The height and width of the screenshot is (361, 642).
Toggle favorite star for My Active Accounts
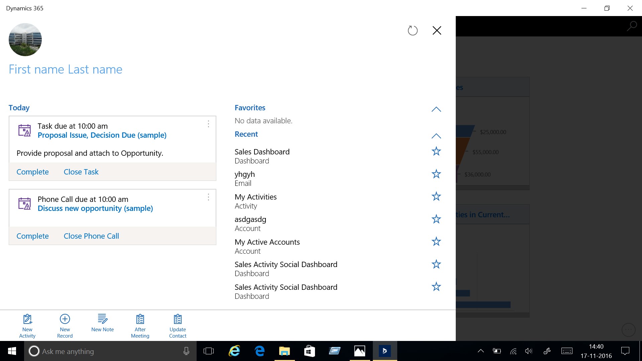tap(436, 242)
